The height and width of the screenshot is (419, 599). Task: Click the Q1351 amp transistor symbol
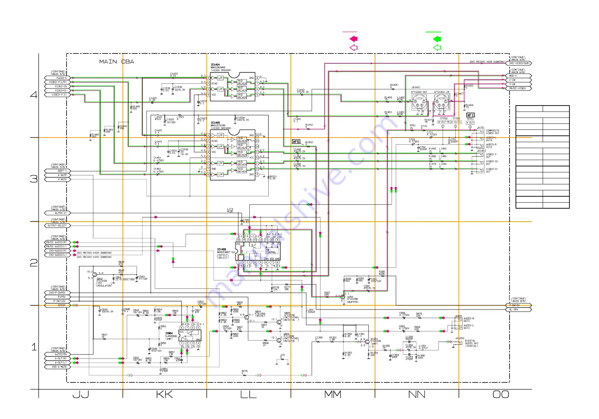click(x=367, y=342)
